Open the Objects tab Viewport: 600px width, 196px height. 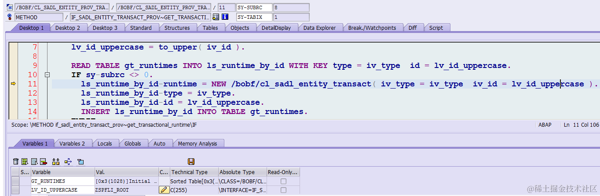pyautogui.click(x=240, y=28)
